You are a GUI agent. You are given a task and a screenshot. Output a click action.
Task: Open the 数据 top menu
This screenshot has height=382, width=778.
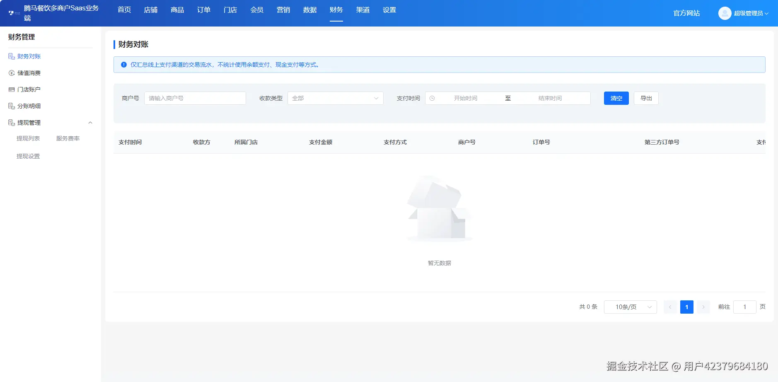(310, 10)
